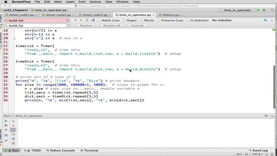This screenshot has height=156, width=277.
Task: Open search history magnifier in find field
Action: (6, 20)
